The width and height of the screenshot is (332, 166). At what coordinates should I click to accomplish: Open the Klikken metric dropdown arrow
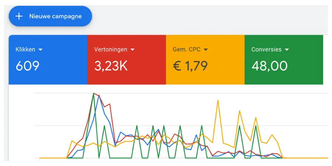click(x=41, y=49)
